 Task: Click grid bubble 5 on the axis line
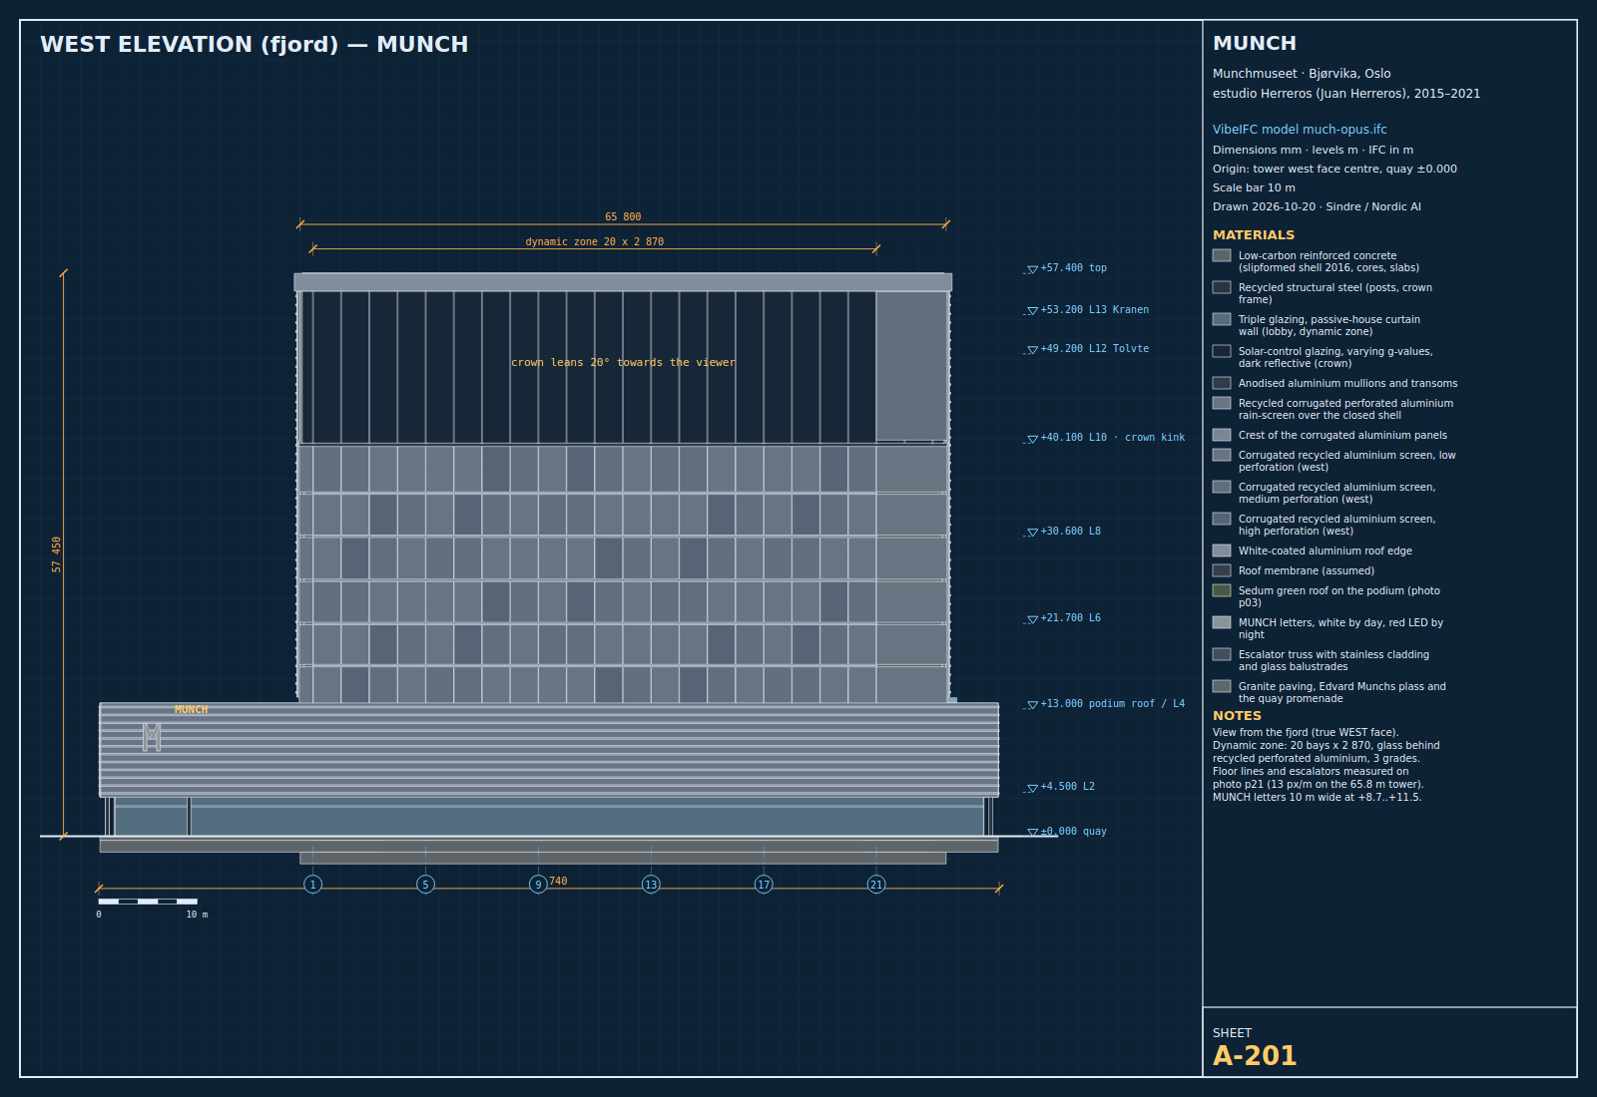click(425, 885)
